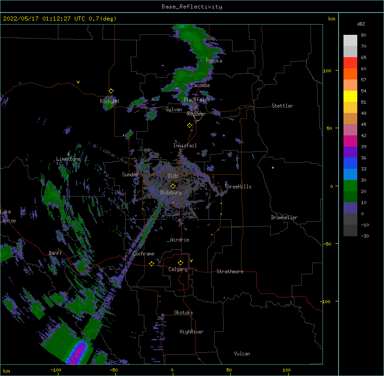Click the yellow diamond marker south of RedDeer
The width and height of the screenshot is (384, 376).
[190, 125]
